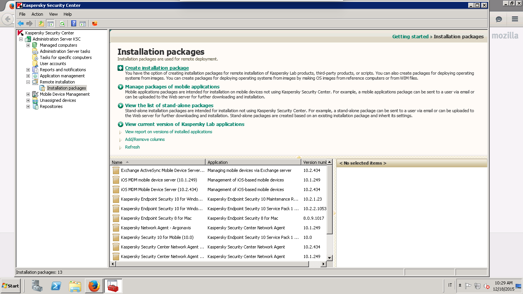Image resolution: width=523 pixels, height=294 pixels.
Task: Open the View menu
Action: point(53,14)
